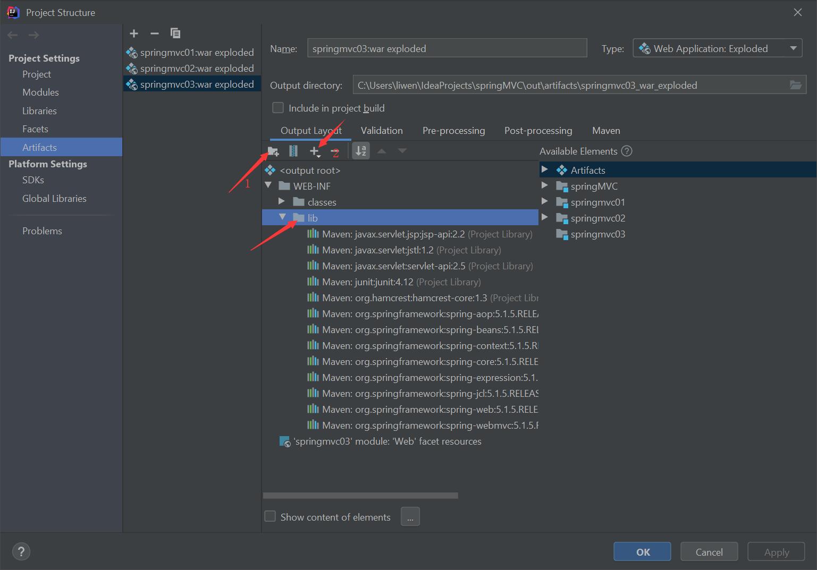Open Libraries settings in sidebar

pyautogui.click(x=39, y=111)
